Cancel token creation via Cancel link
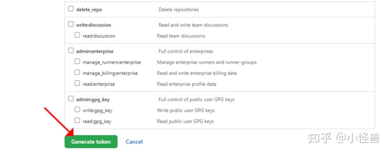This screenshot has width=390, height=154. tap(134, 142)
